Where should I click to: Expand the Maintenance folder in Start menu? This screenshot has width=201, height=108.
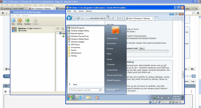tap(76, 53)
